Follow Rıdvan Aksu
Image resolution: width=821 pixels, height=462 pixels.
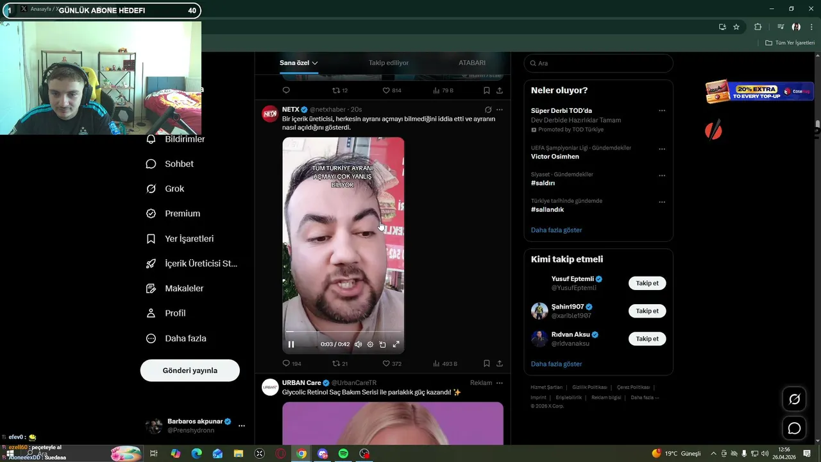[647, 338]
